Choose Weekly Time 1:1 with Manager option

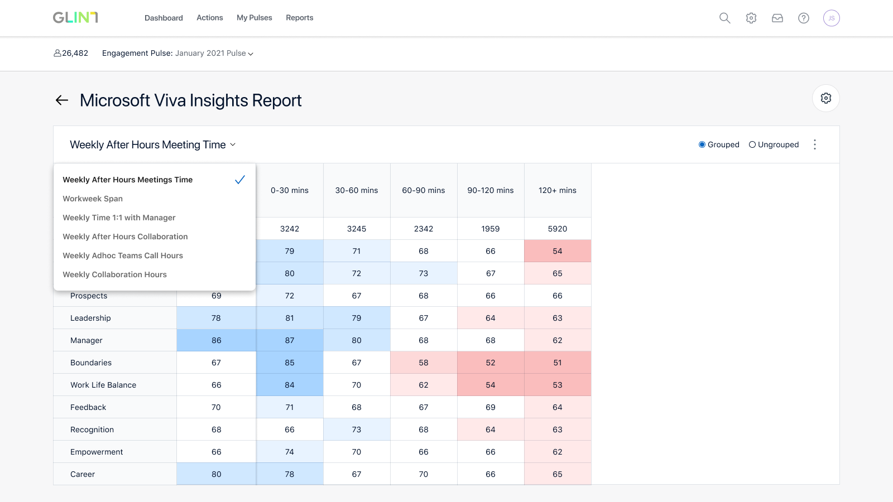[155, 218]
